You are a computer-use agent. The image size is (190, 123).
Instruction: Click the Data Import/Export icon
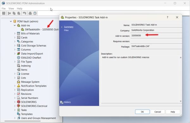coord(19,54)
